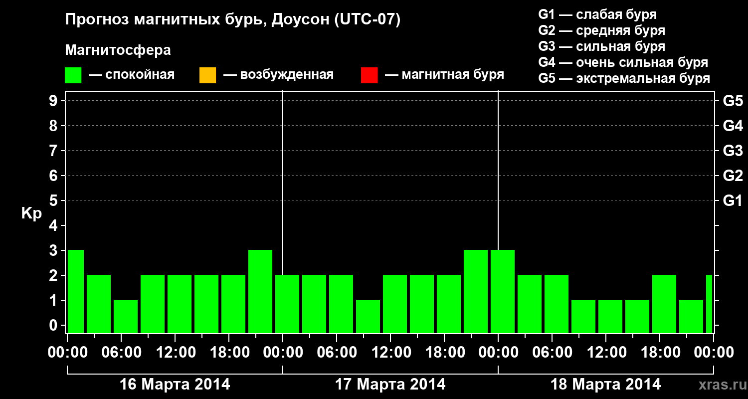Click 'G5 — экстремальная буря' legend line

pyautogui.click(x=624, y=78)
